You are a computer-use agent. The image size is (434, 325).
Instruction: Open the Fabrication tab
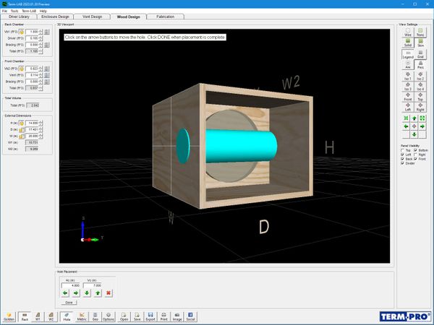[x=165, y=17]
